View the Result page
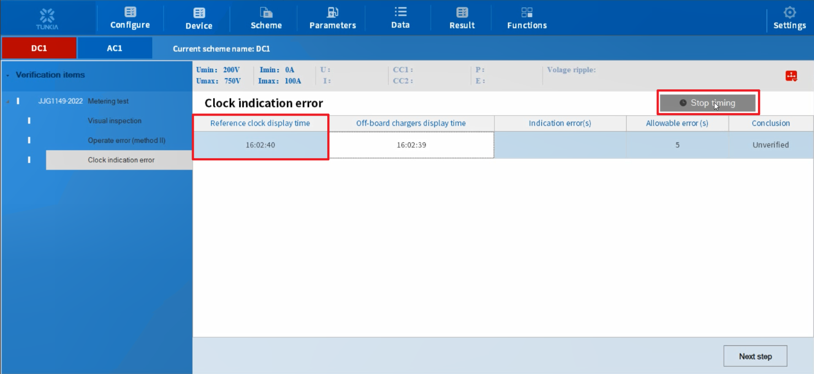Image resolution: width=814 pixels, height=374 pixels. pos(462,18)
